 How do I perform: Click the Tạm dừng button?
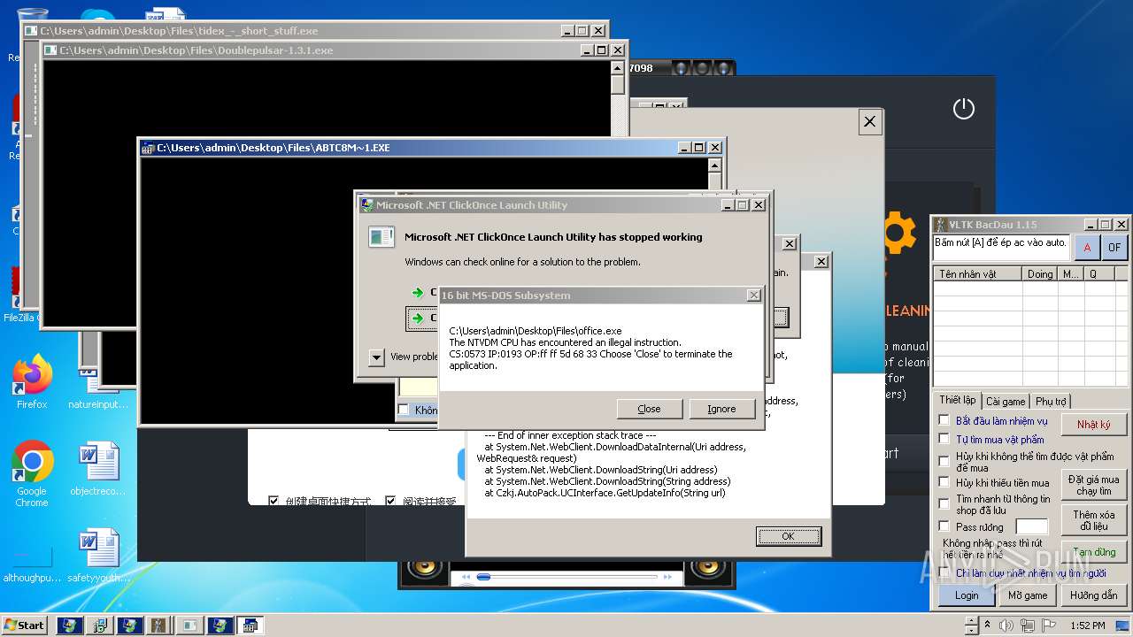1093,552
